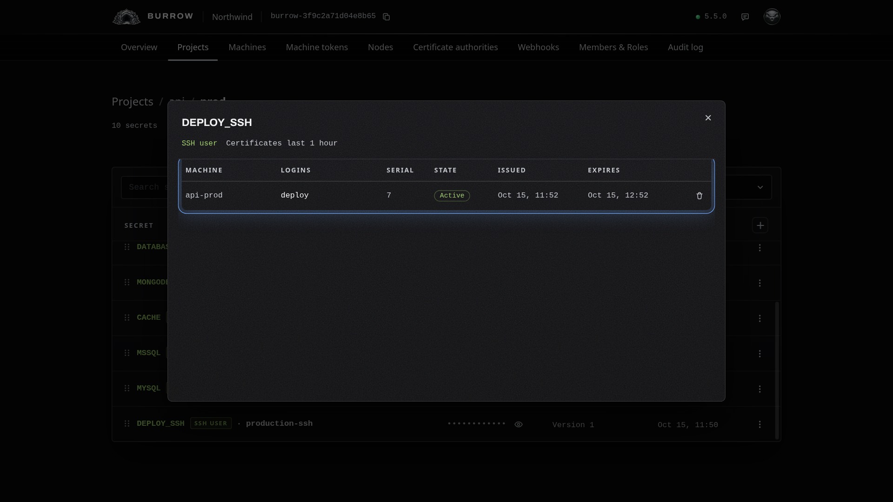Viewport: 893px width, 502px height.
Task: Click the deploy login value
Action: tap(294, 195)
